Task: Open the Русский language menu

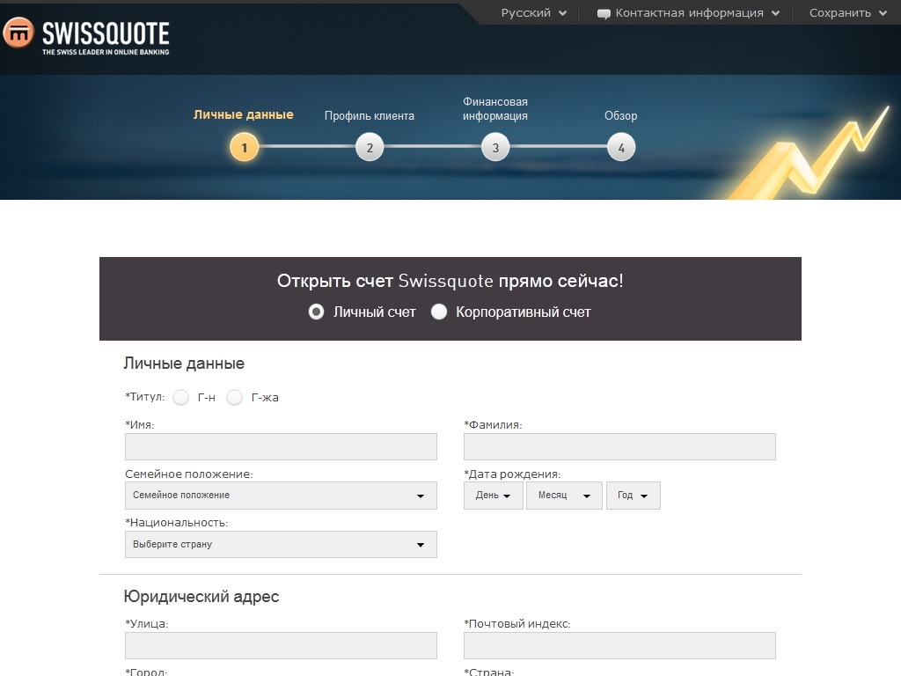Action: (x=533, y=13)
